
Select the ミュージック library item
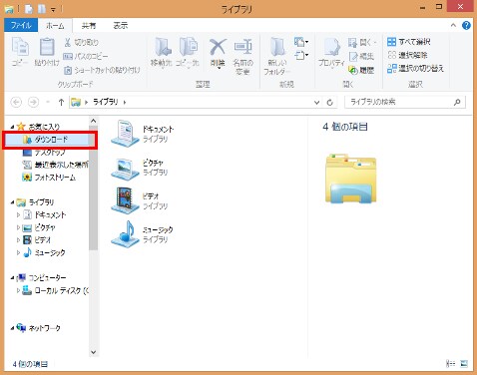(143, 234)
